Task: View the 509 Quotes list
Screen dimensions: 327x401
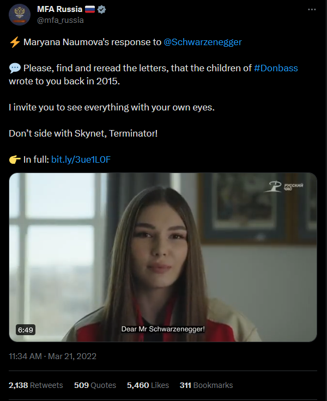Action: (x=95, y=385)
